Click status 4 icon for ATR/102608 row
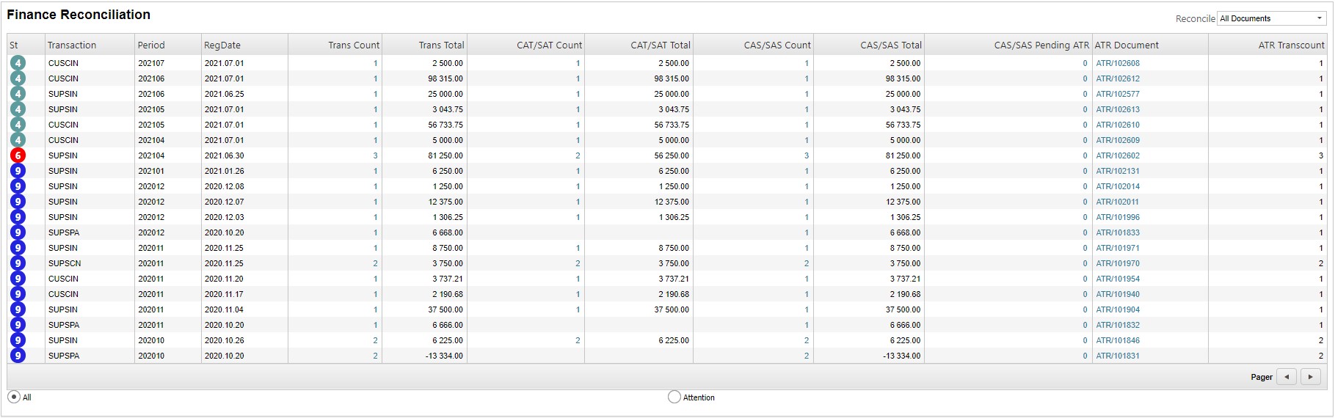 pyautogui.click(x=18, y=63)
